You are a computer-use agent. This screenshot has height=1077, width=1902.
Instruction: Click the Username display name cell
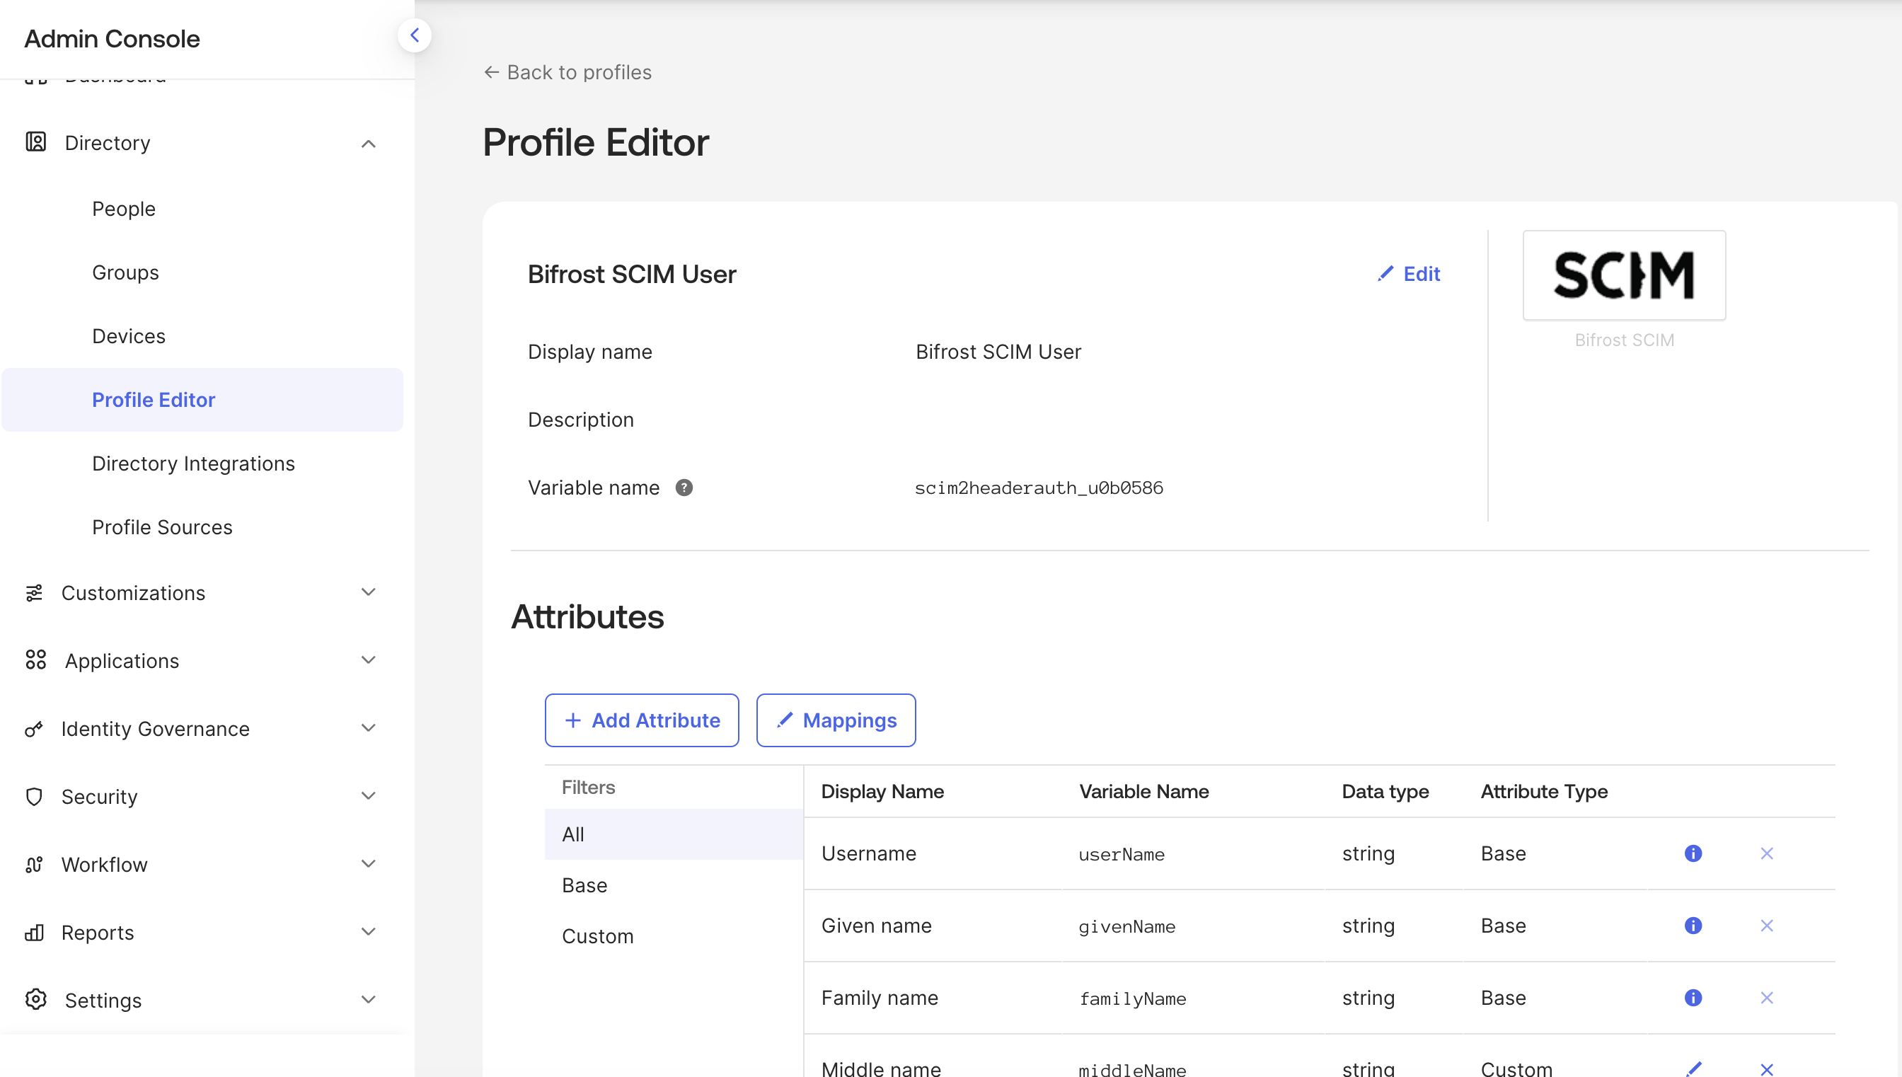point(869,853)
